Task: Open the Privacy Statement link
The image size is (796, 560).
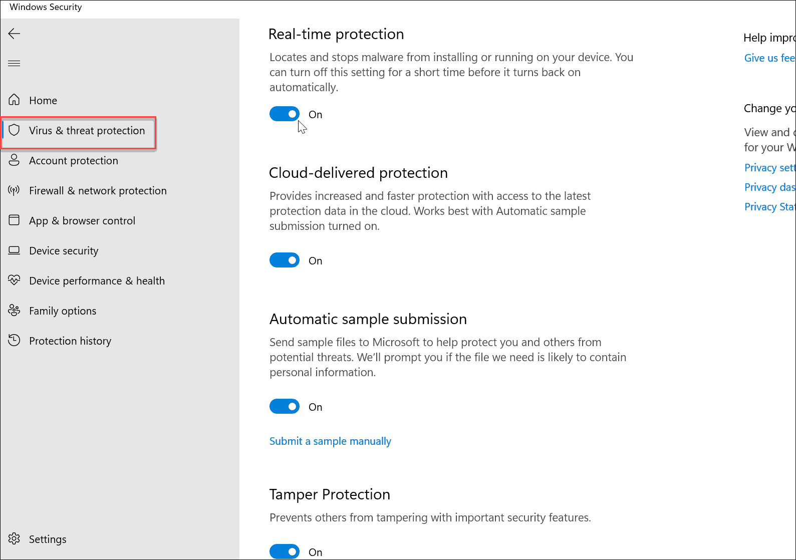Action: click(x=769, y=206)
